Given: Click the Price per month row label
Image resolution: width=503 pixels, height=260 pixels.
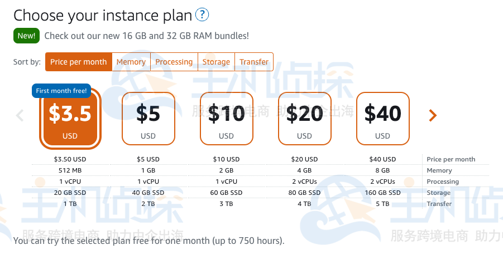Looking at the screenshot, I should (451, 159).
